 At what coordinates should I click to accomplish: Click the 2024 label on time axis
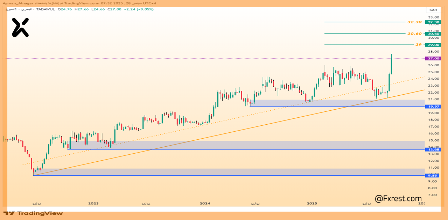(x=205, y=203)
